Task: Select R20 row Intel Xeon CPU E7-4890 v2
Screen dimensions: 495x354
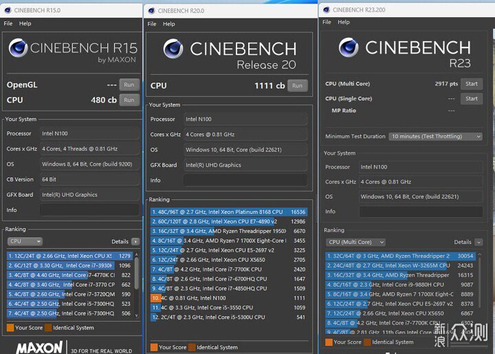Action: coord(228,221)
